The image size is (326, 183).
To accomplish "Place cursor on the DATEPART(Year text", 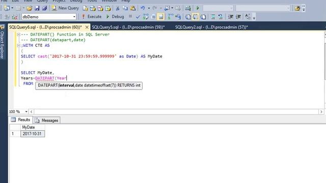I will click(51, 78).
